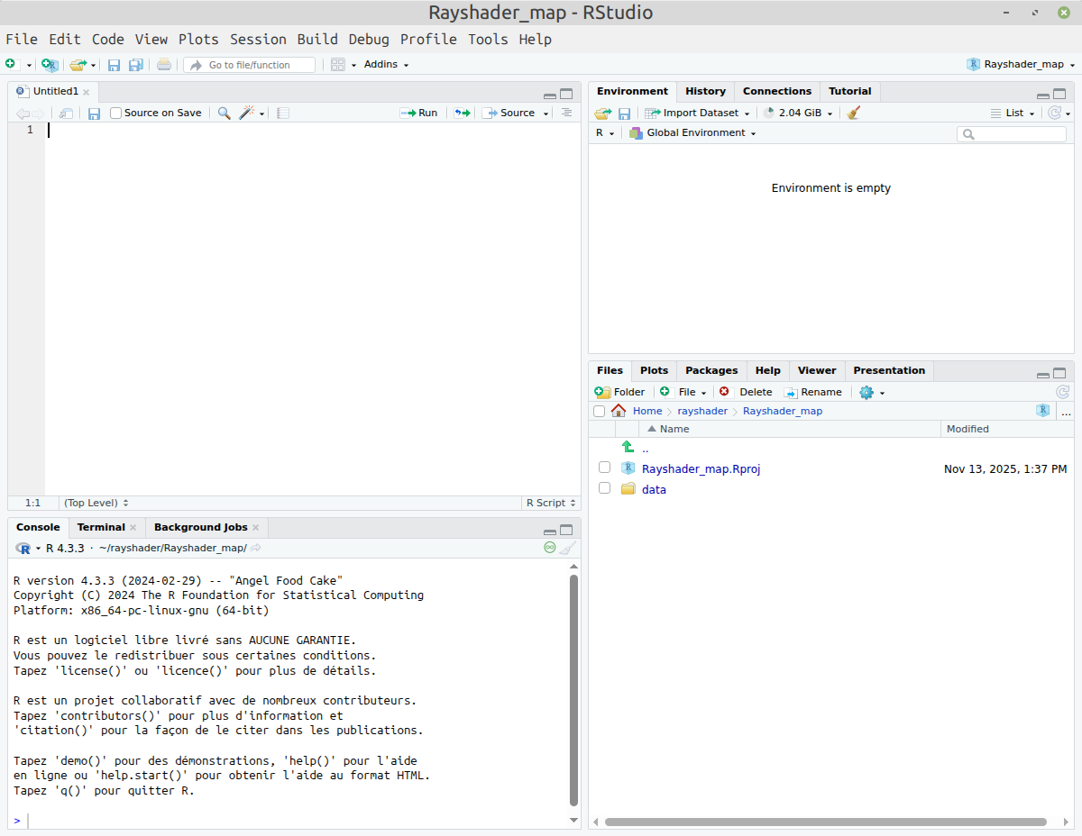Screen dimensions: 1082x836
Task: Run the current line of code
Action: coord(418,112)
